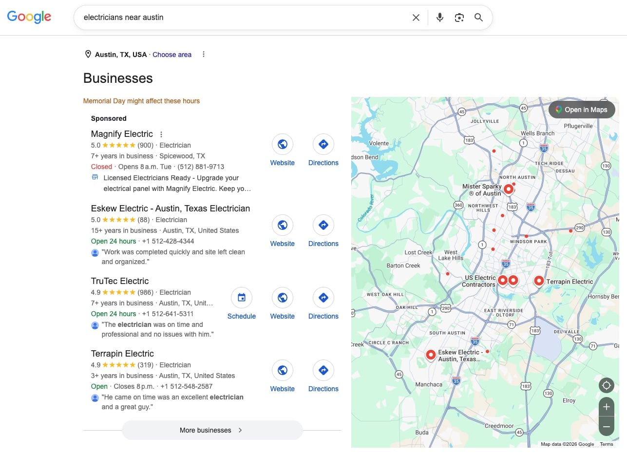Get directions to Terrapin Electric

pos(323,370)
